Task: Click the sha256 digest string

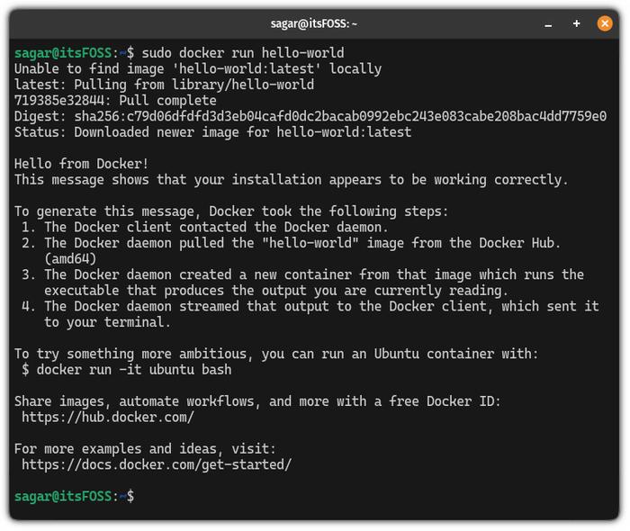Action: tap(340, 116)
